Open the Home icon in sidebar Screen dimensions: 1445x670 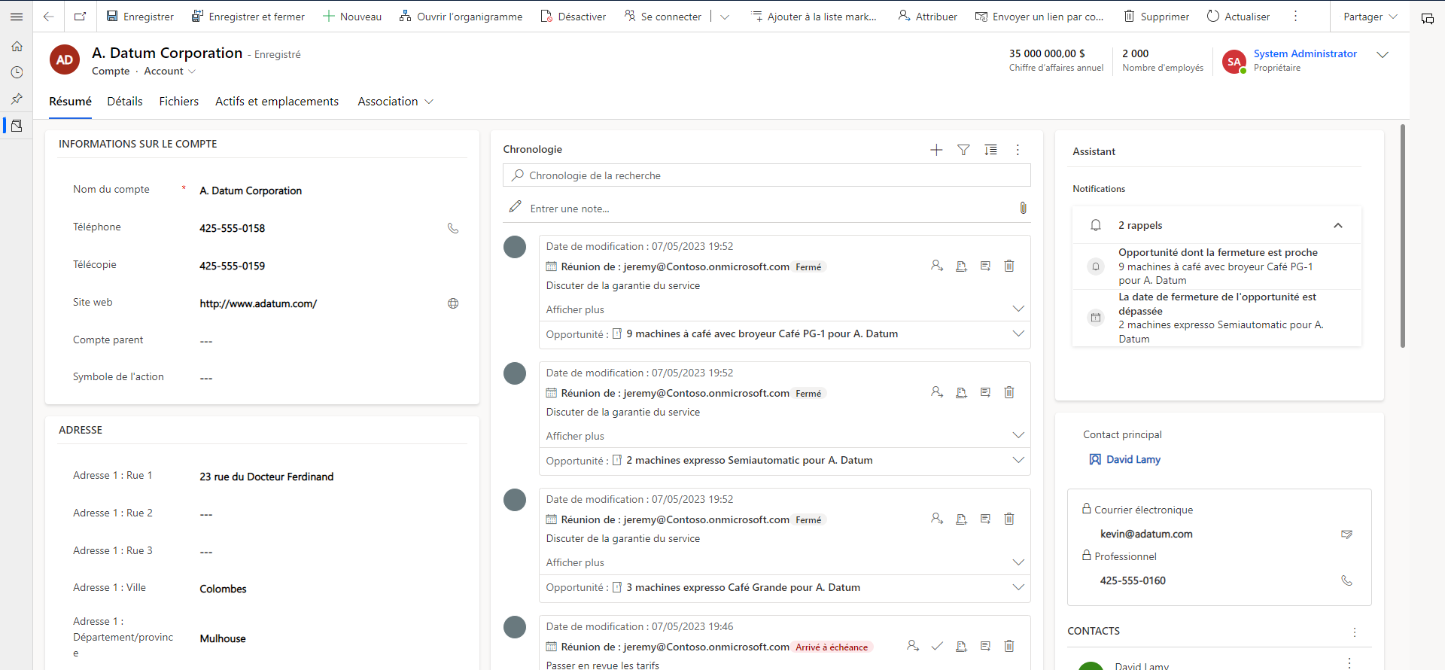pyautogui.click(x=17, y=47)
